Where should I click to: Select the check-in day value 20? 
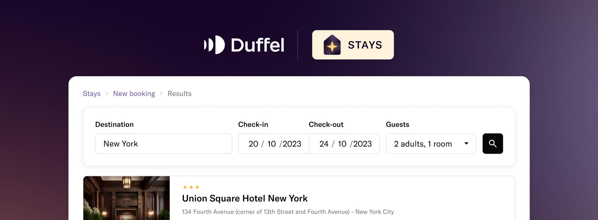253,144
